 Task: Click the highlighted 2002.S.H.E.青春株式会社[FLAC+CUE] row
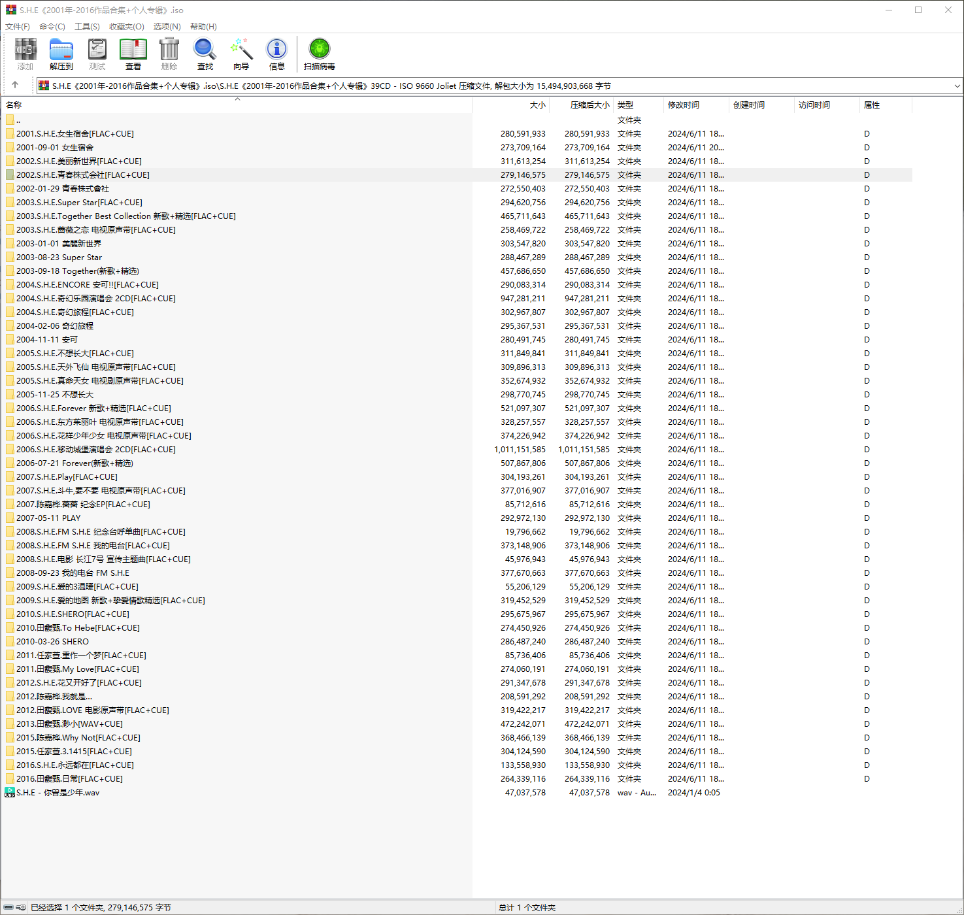tap(456, 175)
